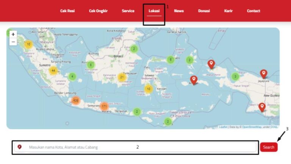Click the orange 171 cluster near Malang
Viewport: 291px width, 164px height.
pos(104,106)
